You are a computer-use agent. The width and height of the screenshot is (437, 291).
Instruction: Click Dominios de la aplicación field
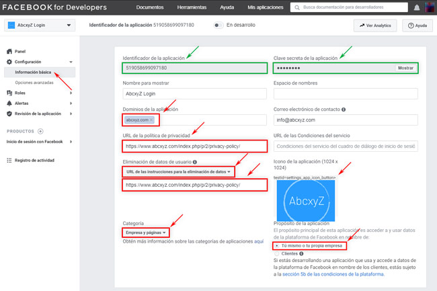tap(194, 120)
